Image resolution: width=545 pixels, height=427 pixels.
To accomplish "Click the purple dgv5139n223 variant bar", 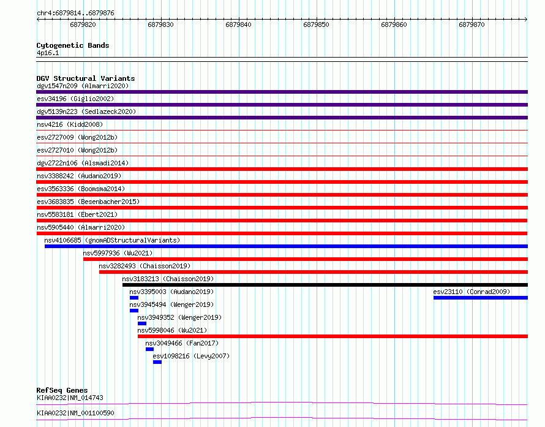I will click(282, 118).
